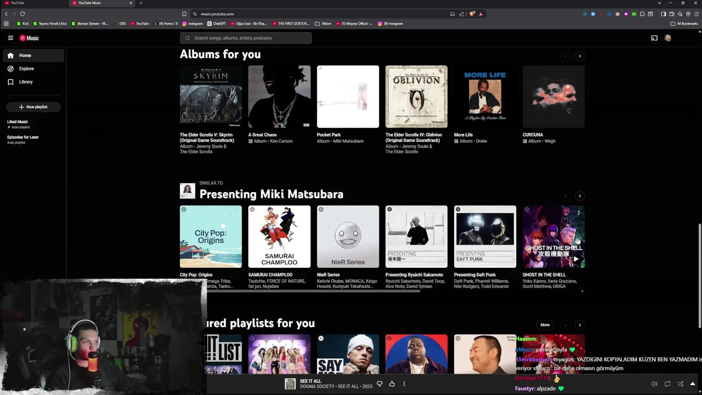Open player bar more options menu
702x395 pixels.
[404, 384]
